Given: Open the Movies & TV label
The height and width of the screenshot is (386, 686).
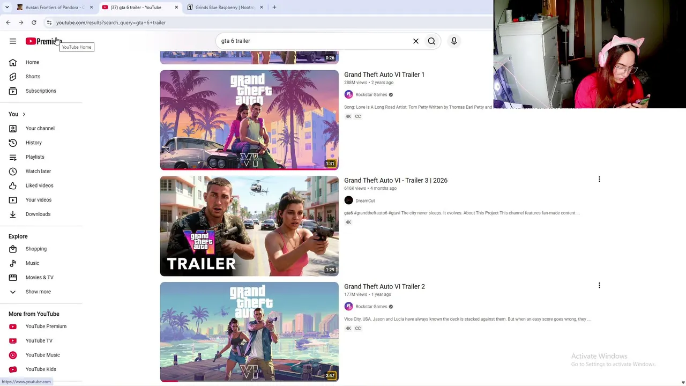Looking at the screenshot, I should coord(40,278).
